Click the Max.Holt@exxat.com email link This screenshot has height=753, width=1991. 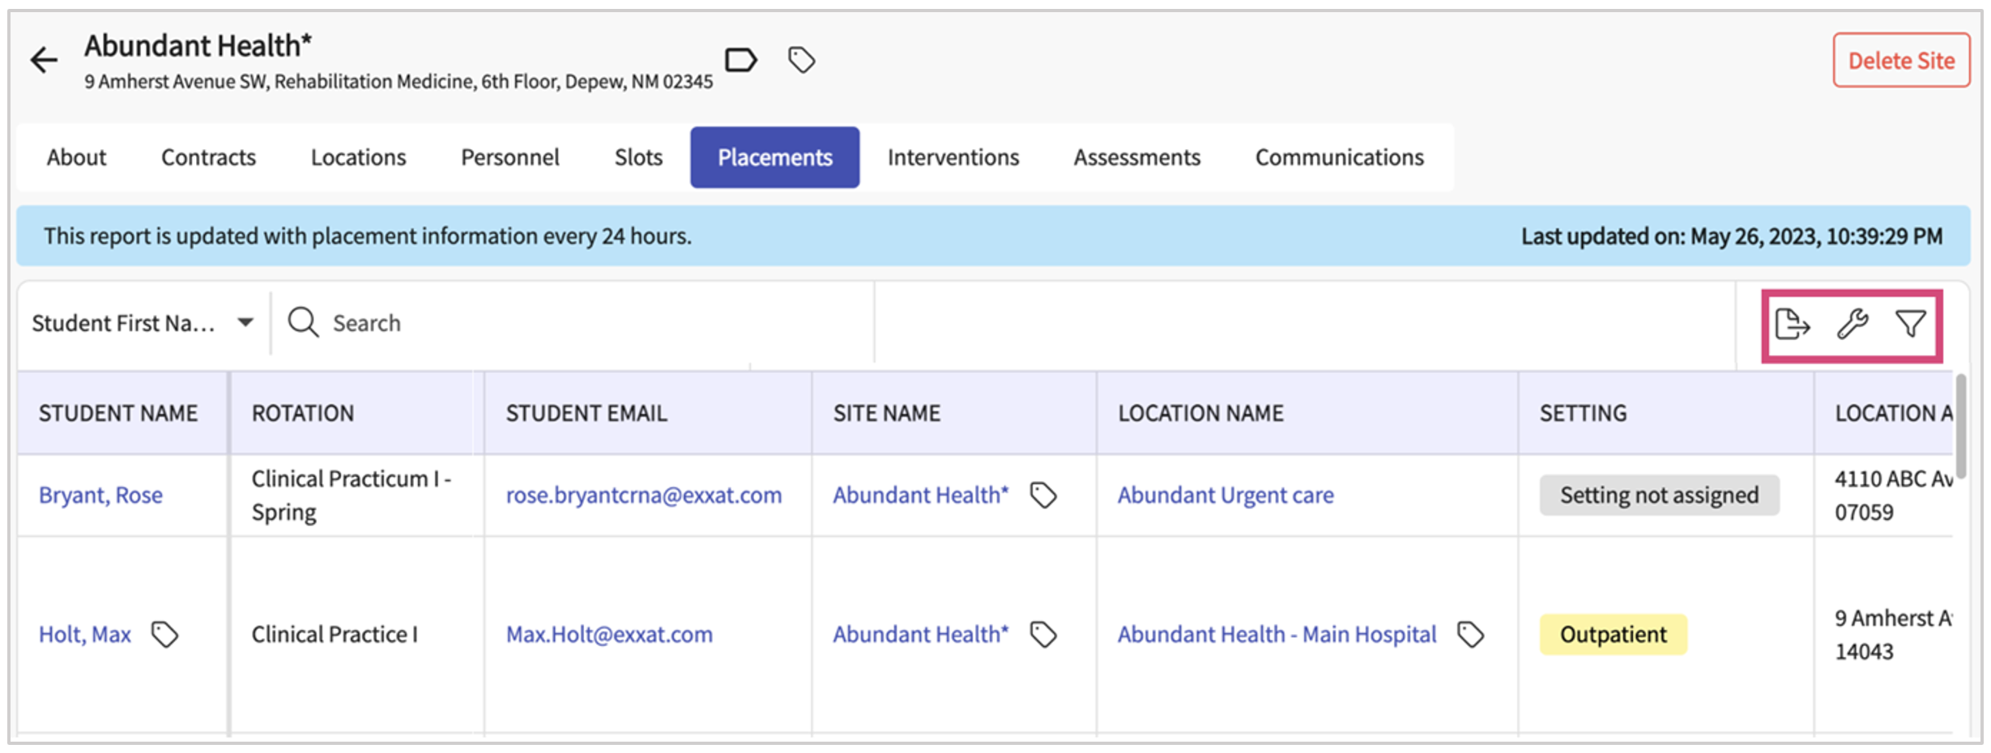(x=609, y=634)
